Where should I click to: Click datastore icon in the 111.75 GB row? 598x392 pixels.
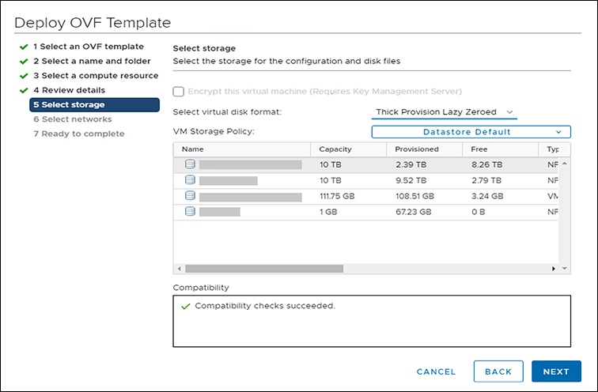coord(190,196)
